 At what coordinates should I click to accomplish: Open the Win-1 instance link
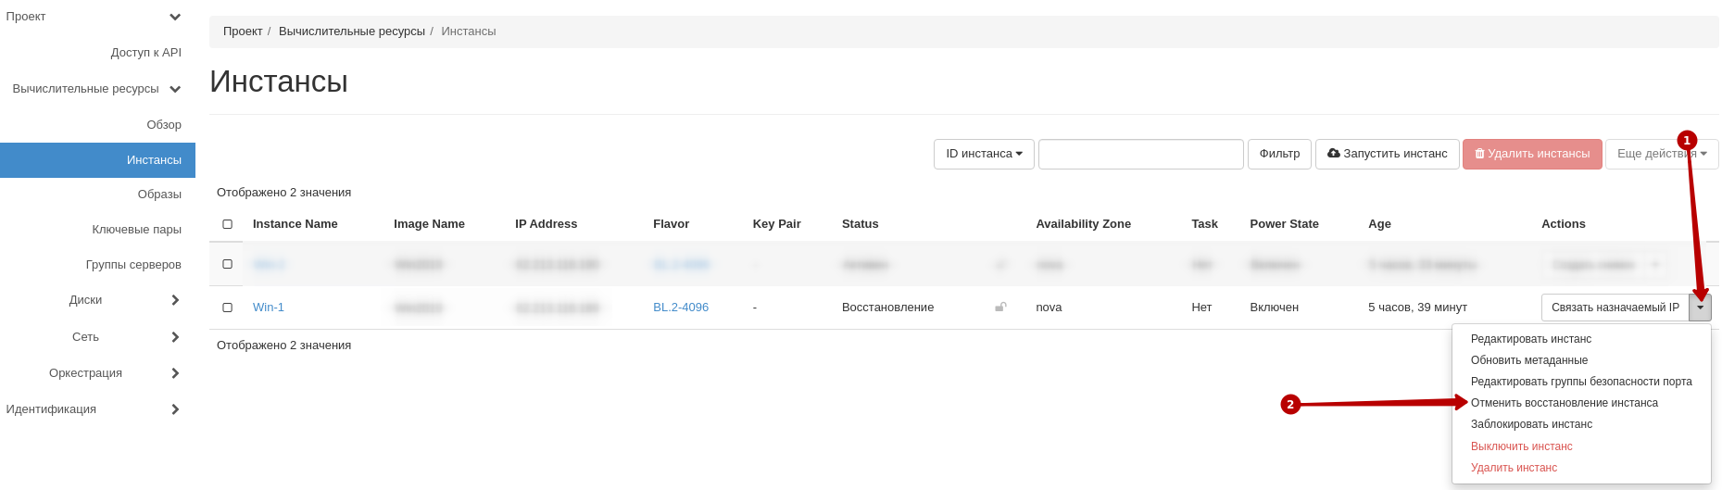[x=269, y=308]
